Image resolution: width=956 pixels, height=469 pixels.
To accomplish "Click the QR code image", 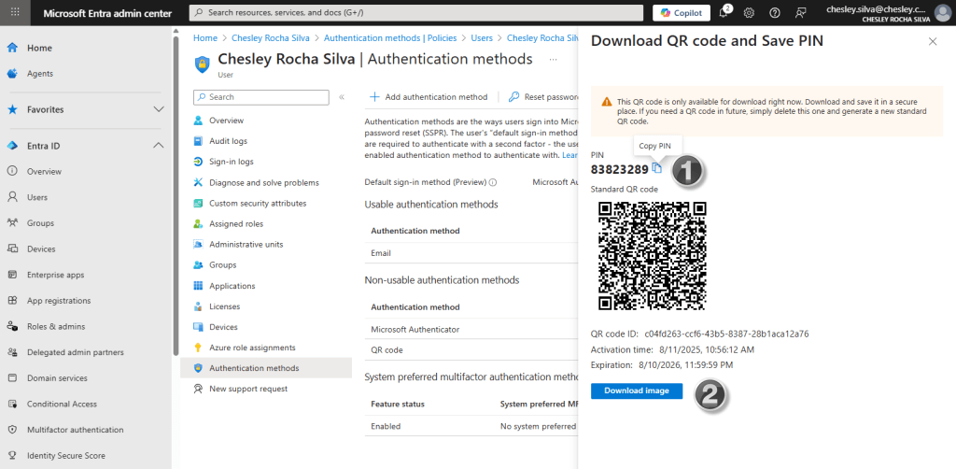I will [x=651, y=256].
